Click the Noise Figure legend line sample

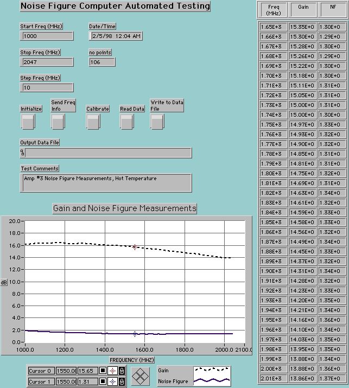click(x=212, y=380)
